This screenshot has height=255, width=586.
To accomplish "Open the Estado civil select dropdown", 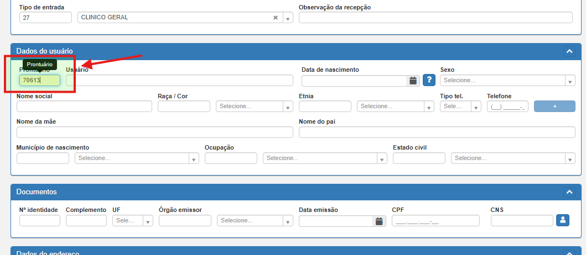I will 513,158.
